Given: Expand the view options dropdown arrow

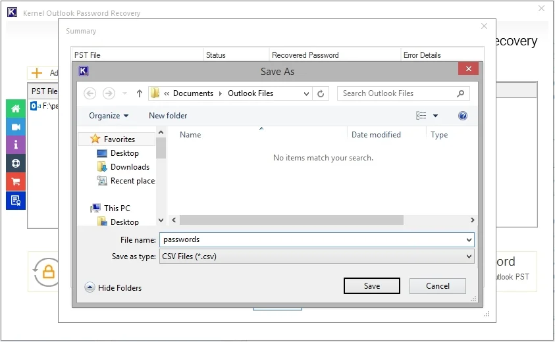Looking at the screenshot, I should tap(436, 116).
